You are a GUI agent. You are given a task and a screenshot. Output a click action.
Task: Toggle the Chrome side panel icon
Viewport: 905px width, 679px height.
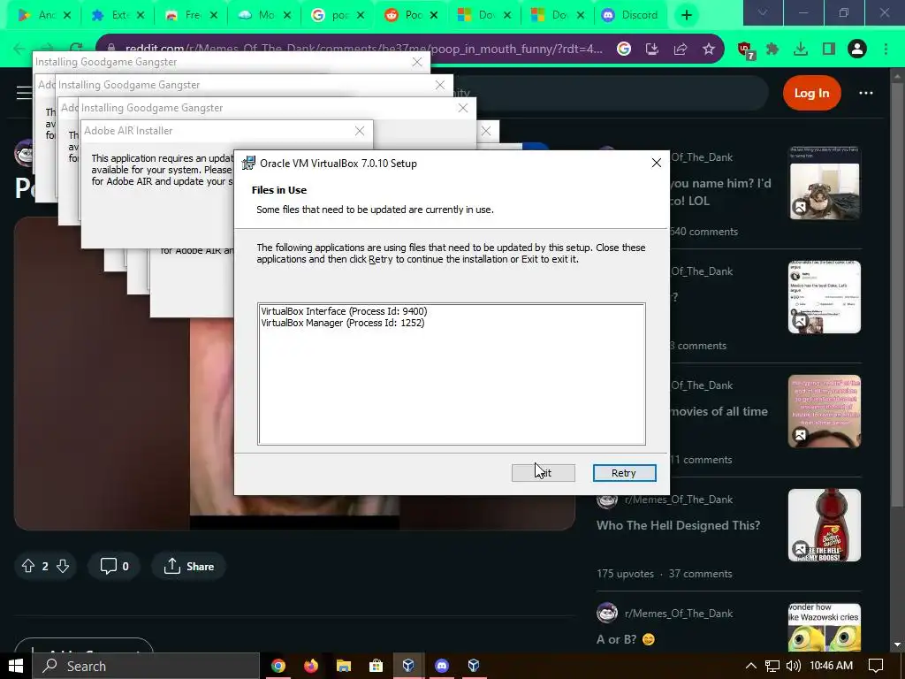click(829, 50)
